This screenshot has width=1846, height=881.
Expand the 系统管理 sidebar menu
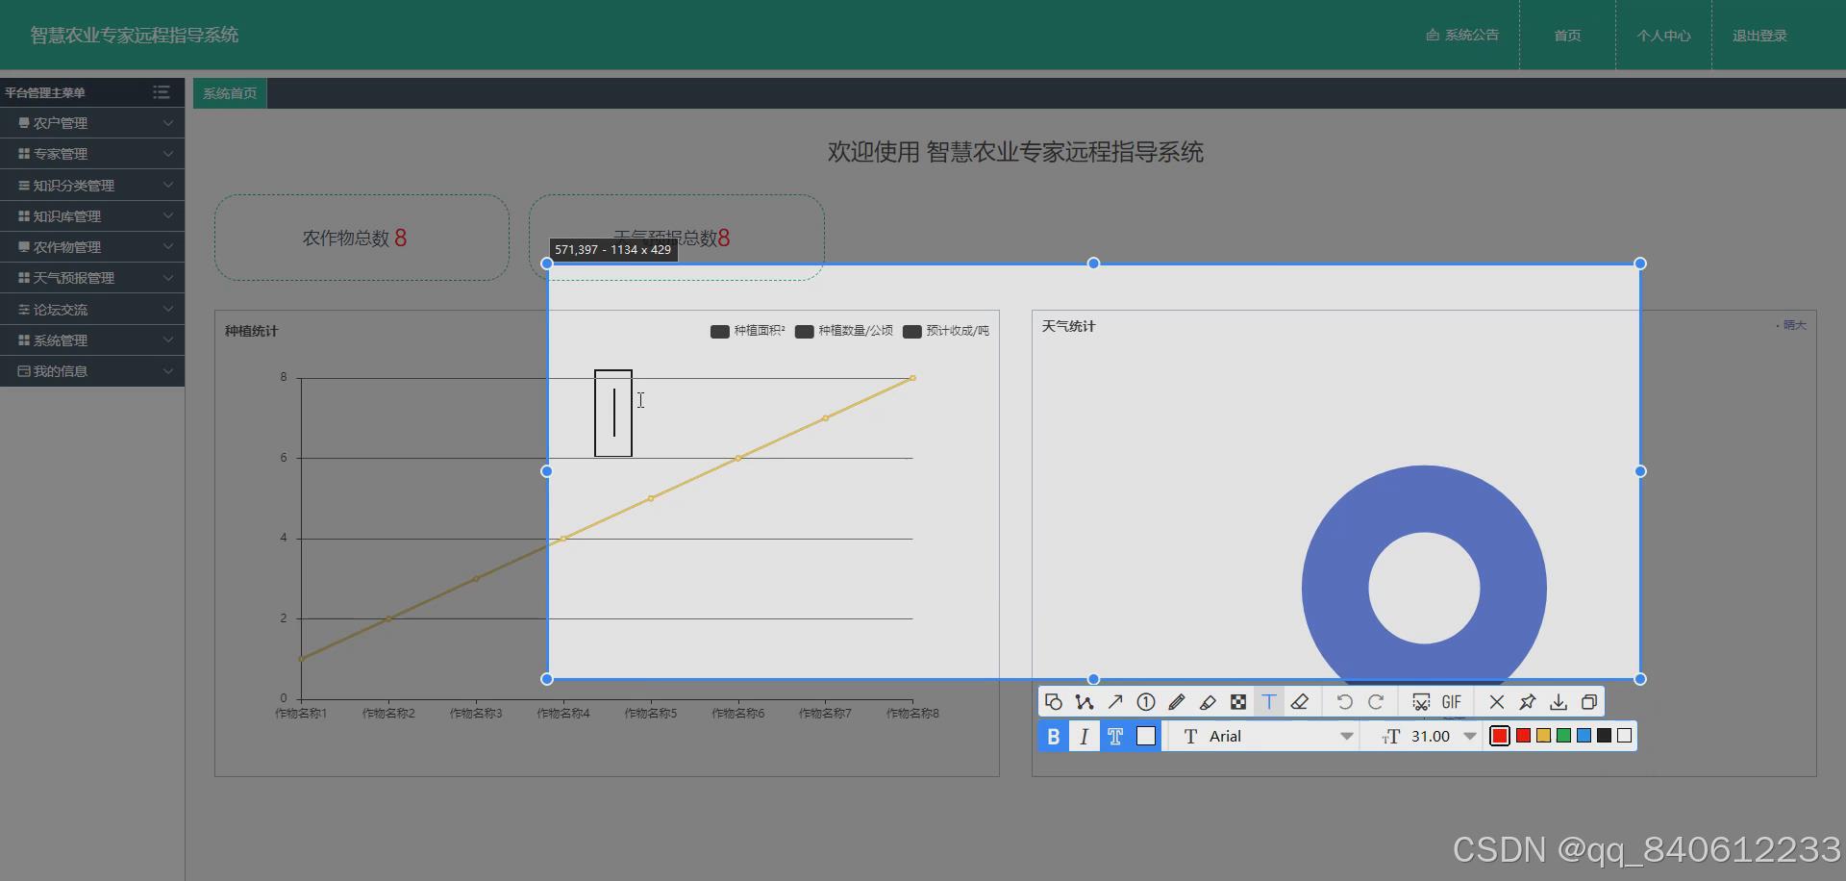[92, 340]
